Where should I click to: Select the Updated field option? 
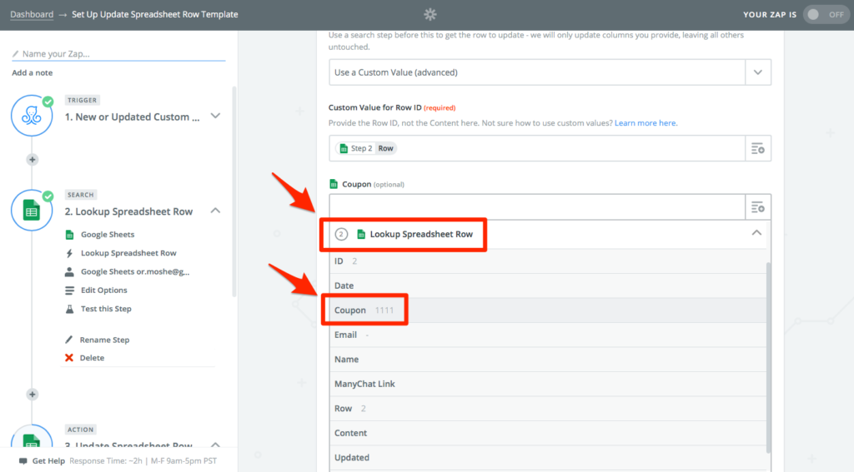(x=547, y=457)
